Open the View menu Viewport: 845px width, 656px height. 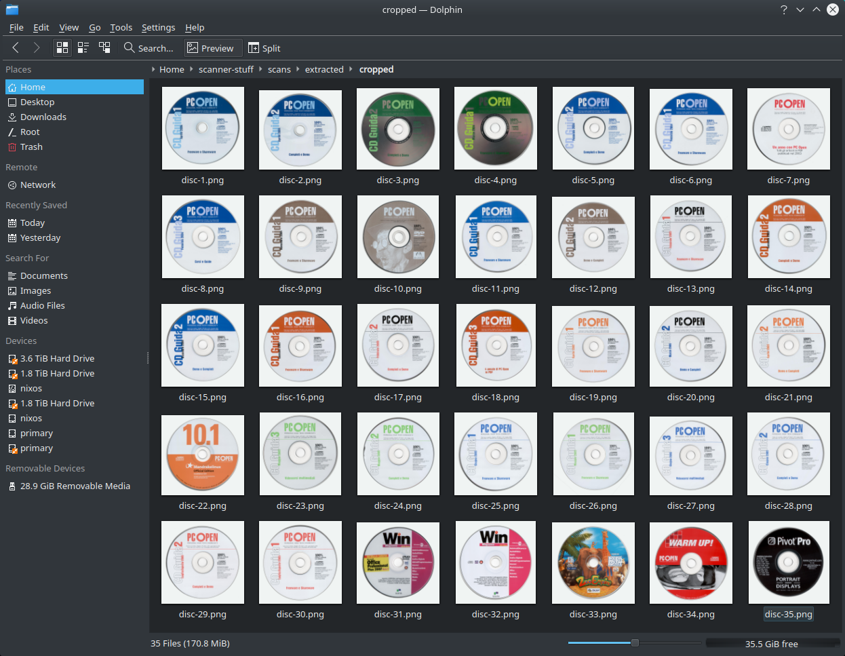[68, 27]
